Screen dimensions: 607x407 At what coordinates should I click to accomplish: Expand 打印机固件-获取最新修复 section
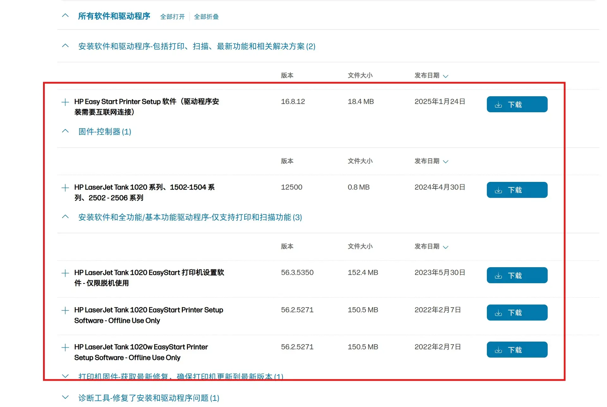65,376
